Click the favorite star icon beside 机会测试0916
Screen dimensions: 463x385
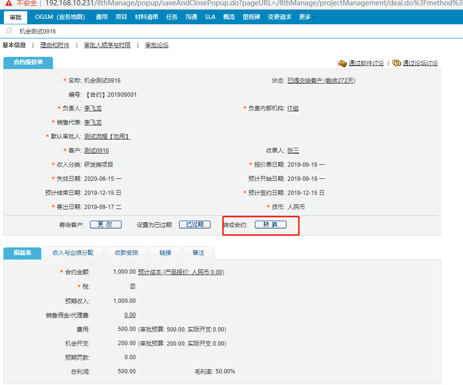[x=9, y=31]
